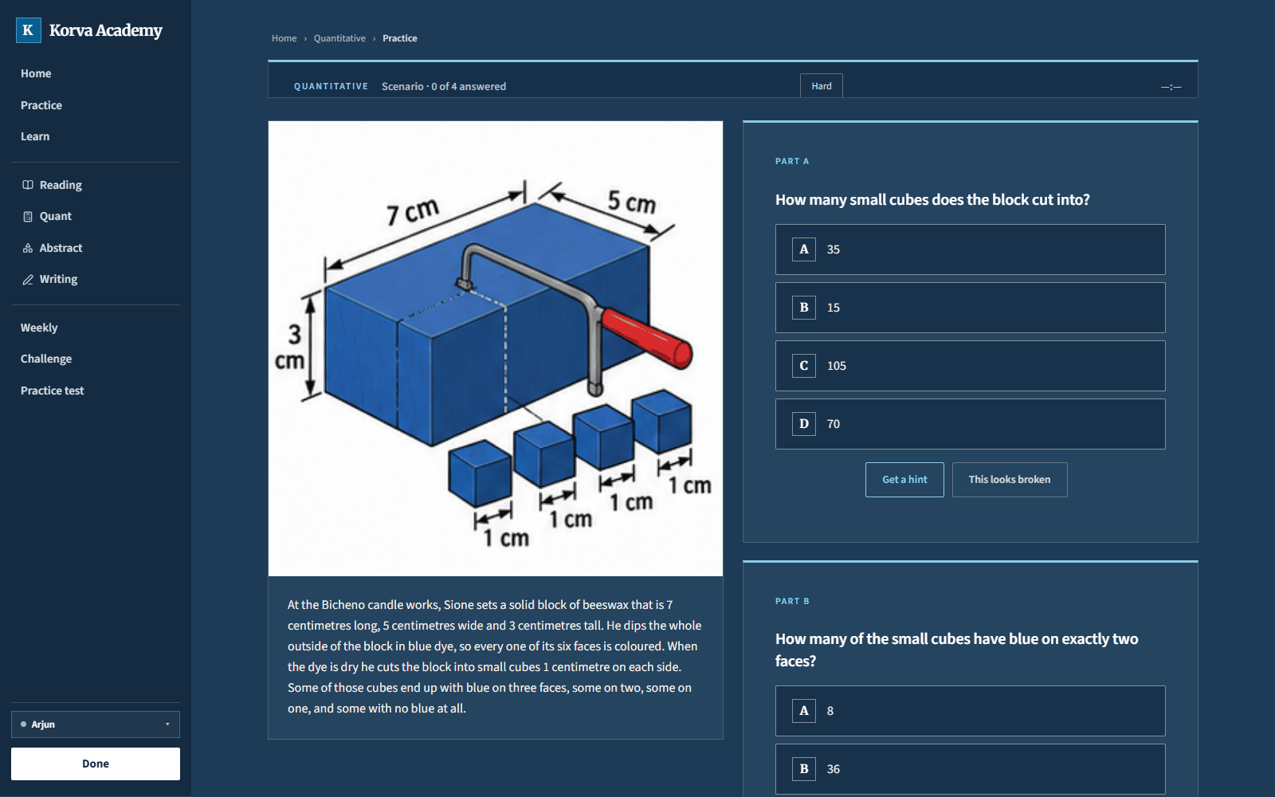Open Practice test in the sidebar
This screenshot has height=797, width=1275.
[52, 391]
